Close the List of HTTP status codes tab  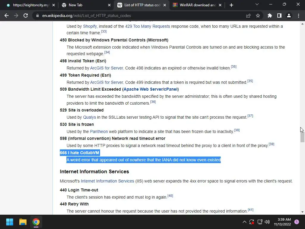(165, 5)
